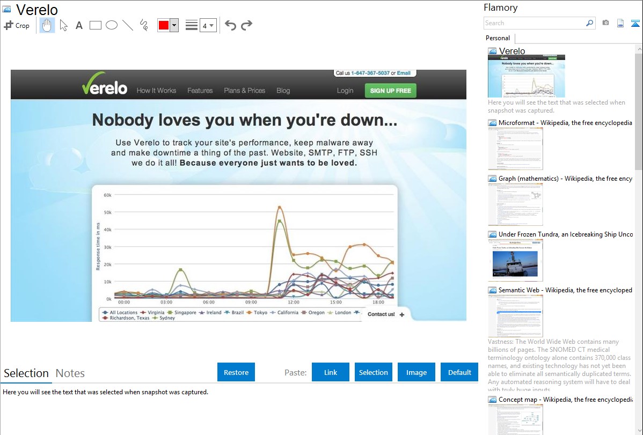Click the icon beside Concept map title
This screenshot has height=435, width=643.
coord(492,400)
